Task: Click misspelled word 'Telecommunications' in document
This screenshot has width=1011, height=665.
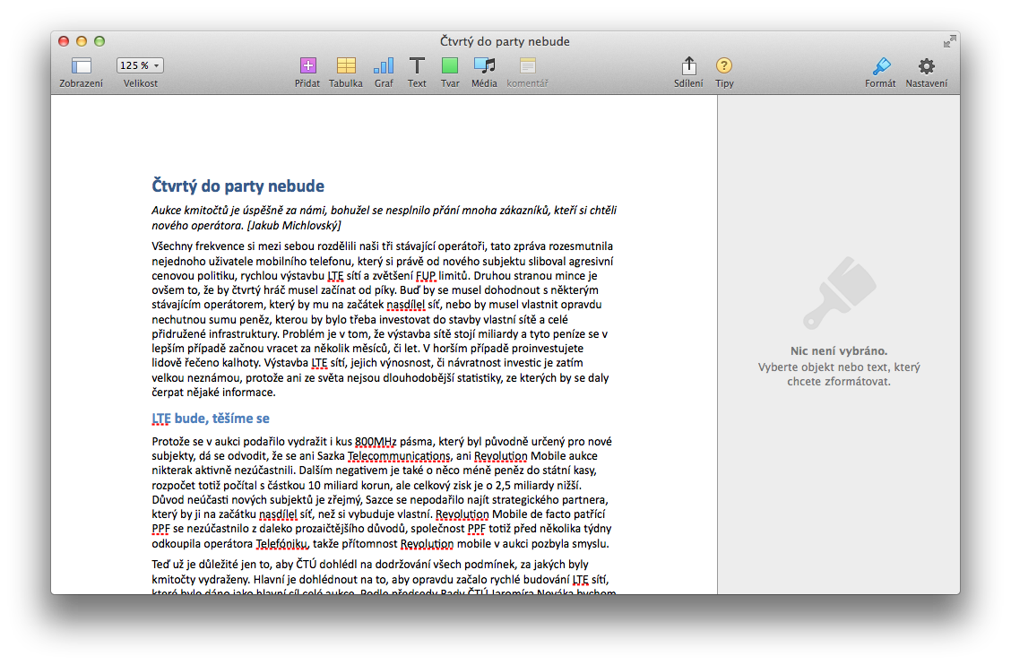Action: (x=399, y=456)
